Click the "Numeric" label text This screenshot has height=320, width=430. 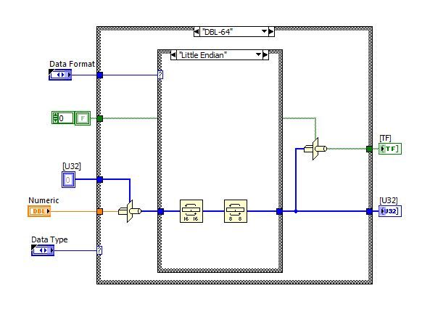click(x=44, y=200)
